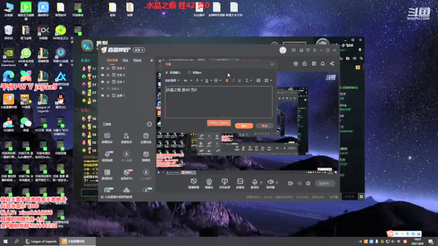This screenshot has height=246, width=438.
Task: Toggle bold formatting in subtitle editor
Action: (227, 80)
